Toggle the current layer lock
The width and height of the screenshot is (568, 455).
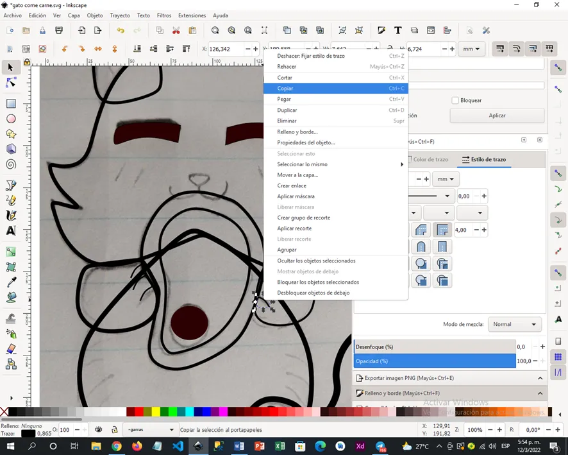115,429
